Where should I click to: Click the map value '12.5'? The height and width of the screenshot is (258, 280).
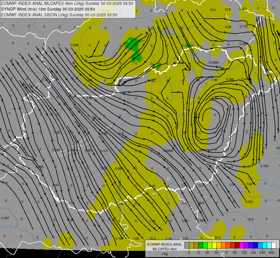click(227, 9)
